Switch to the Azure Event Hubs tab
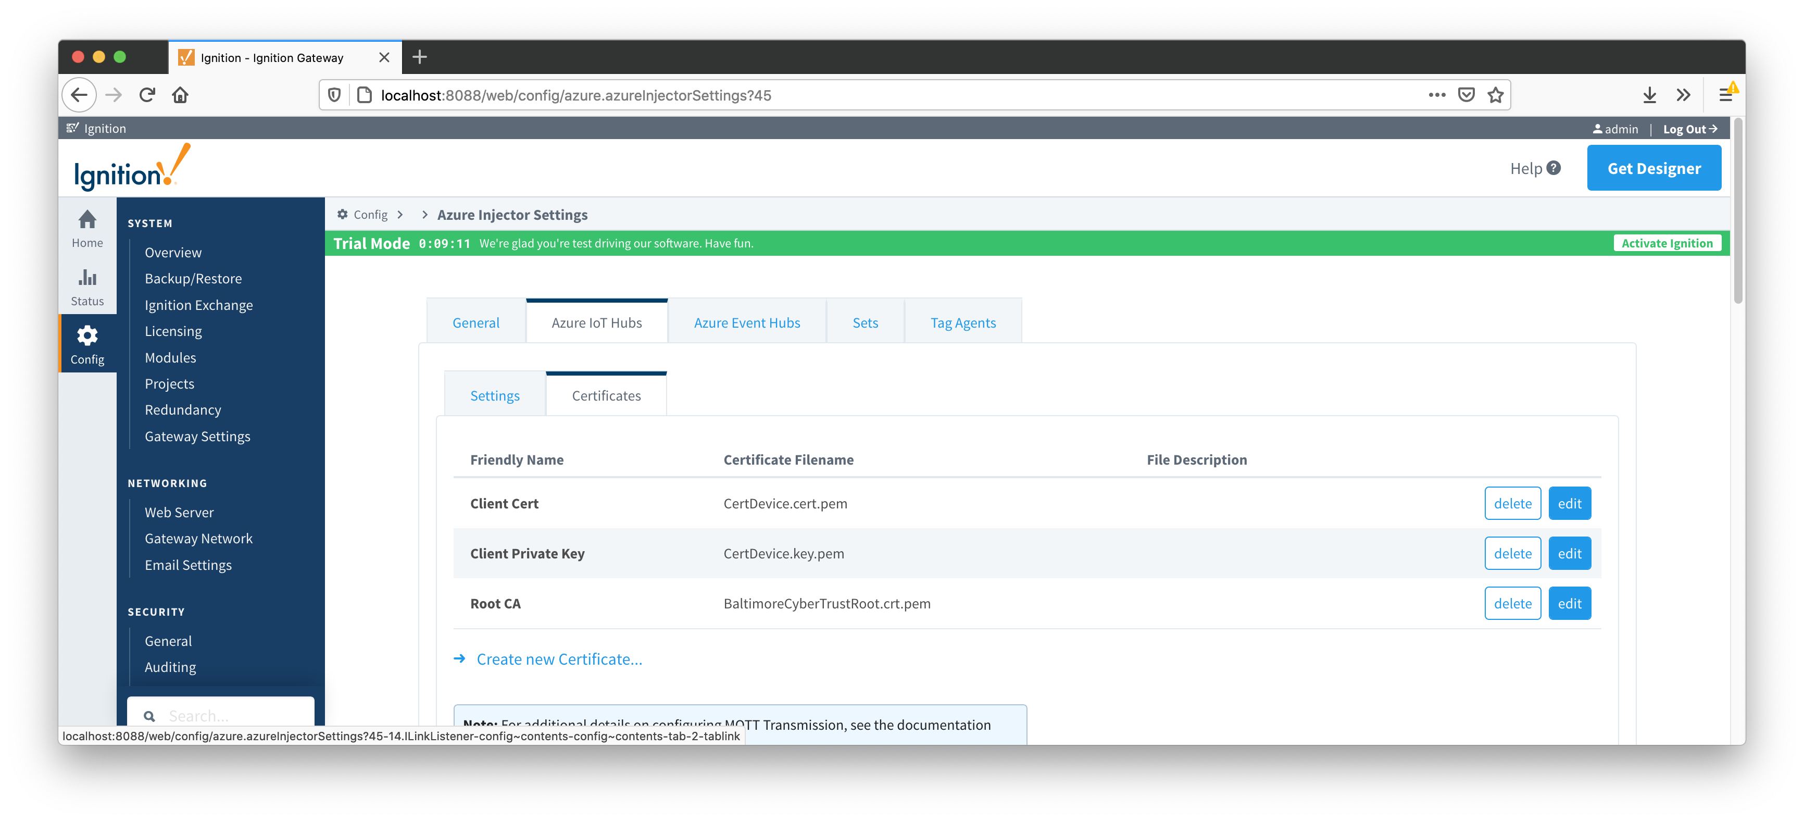Viewport: 1804px width, 822px height. click(x=746, y=322)
